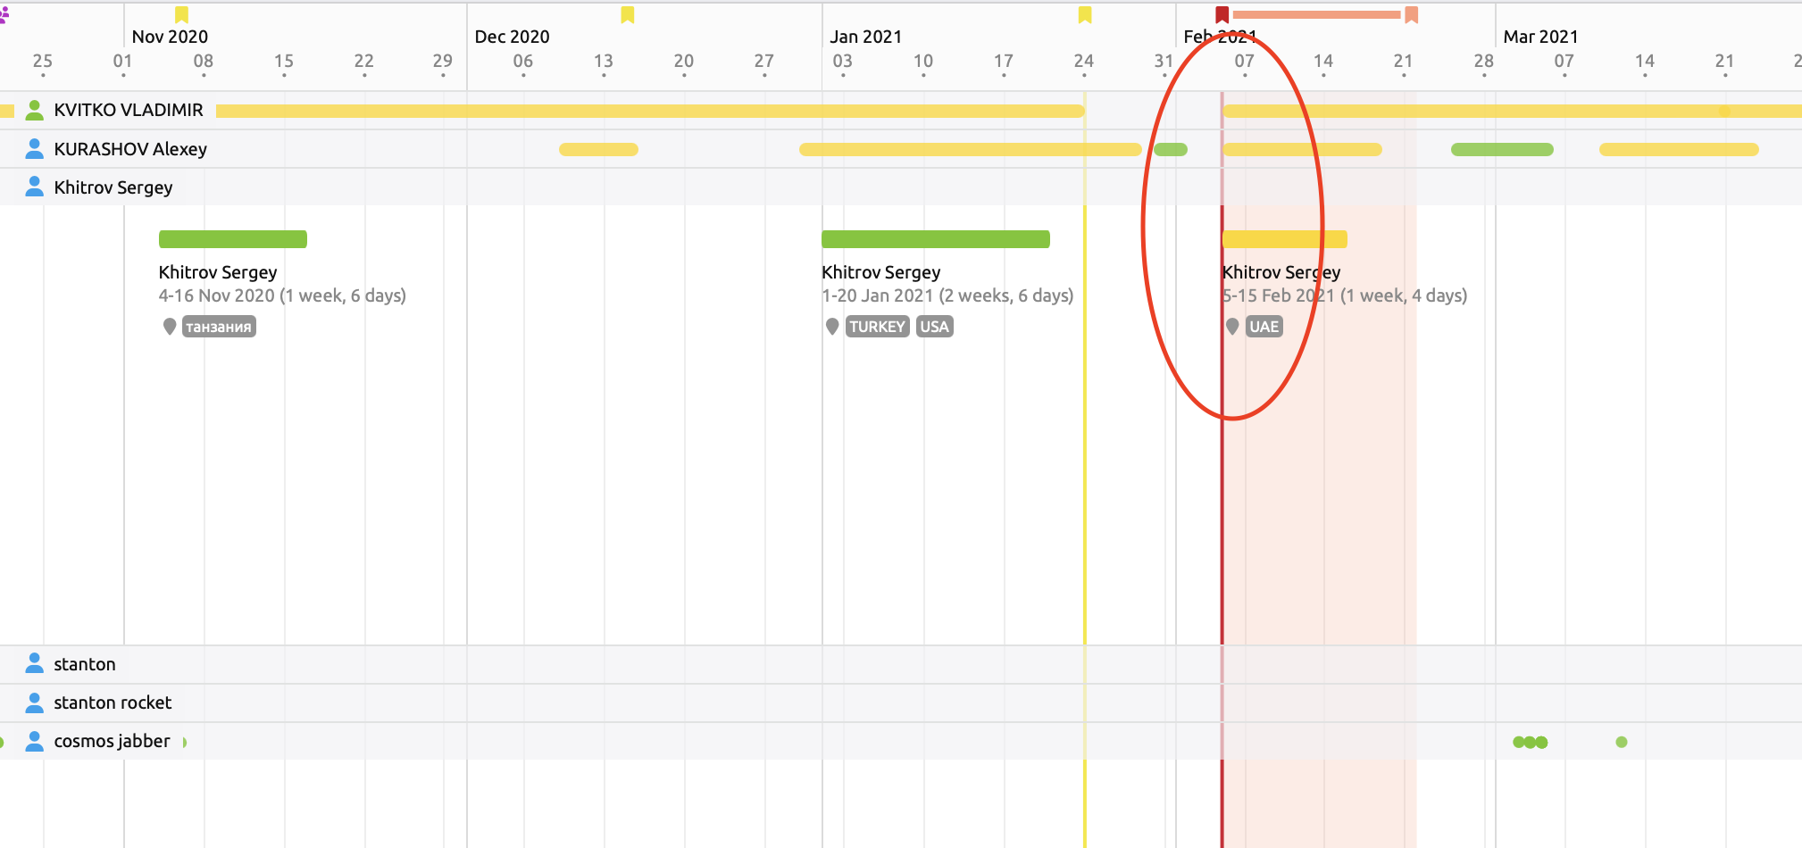Click the location pin next to UAE tag

[1232, 327]
